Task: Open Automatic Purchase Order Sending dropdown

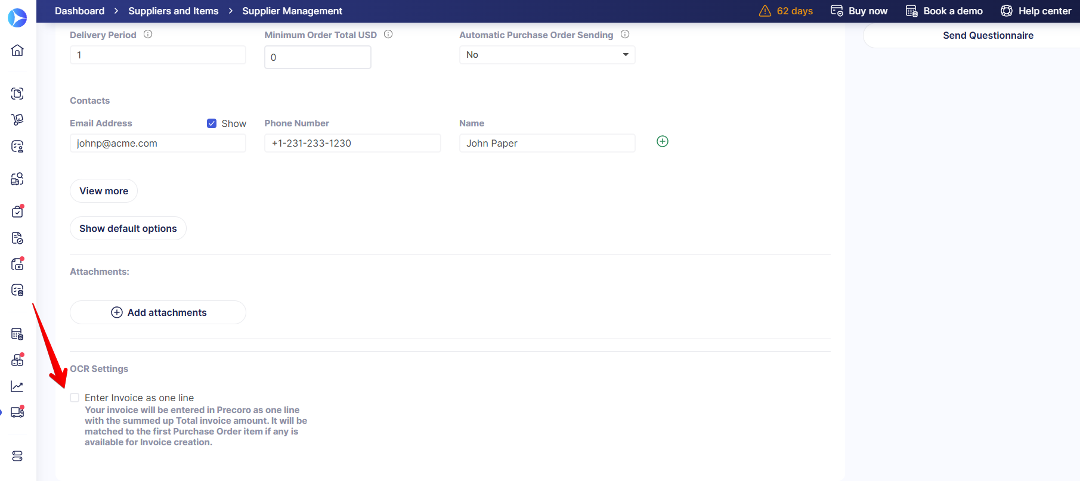Action: [x=547, y=55]
